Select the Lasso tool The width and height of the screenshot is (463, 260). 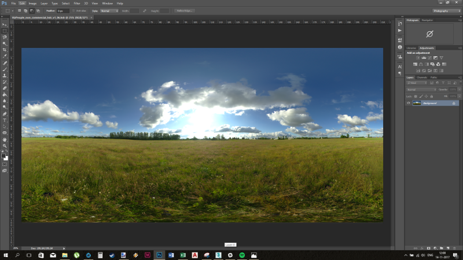pyautogui.click(x=5, y=37)
